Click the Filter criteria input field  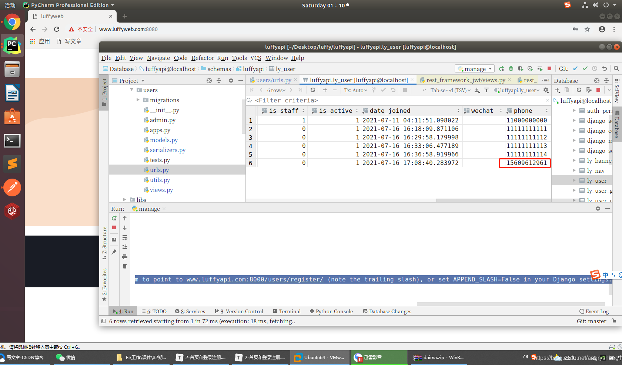pos(398,100)
